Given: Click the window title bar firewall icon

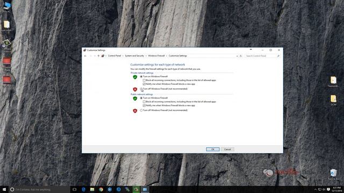Looking at the screenshot, I should click(x=85, y=50).
